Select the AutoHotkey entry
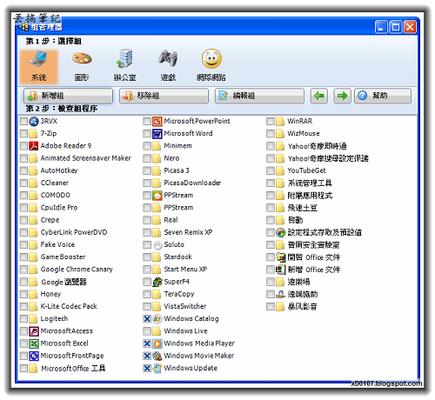Viewport: 435px width, 400px height. (59, 170)
